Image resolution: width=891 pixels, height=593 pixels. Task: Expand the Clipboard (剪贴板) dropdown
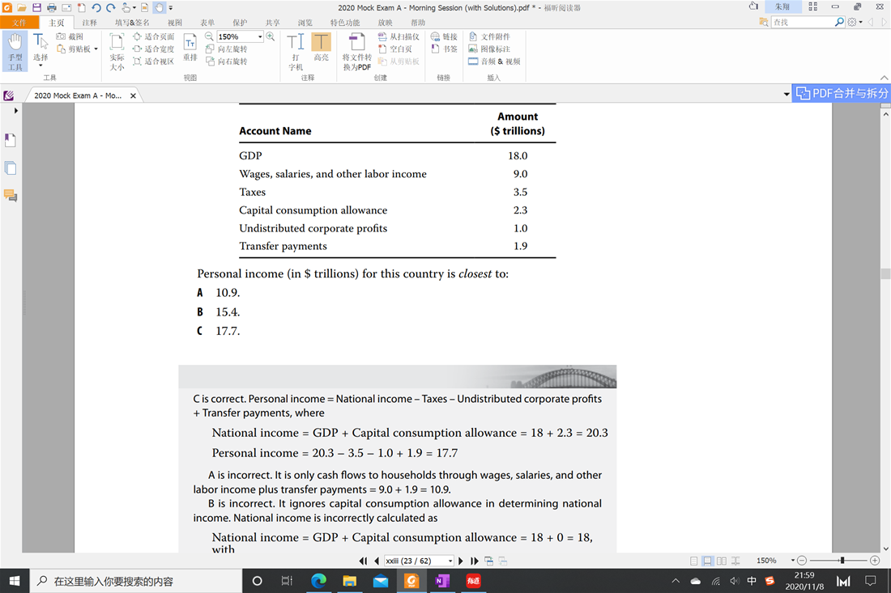coord(96,49)
